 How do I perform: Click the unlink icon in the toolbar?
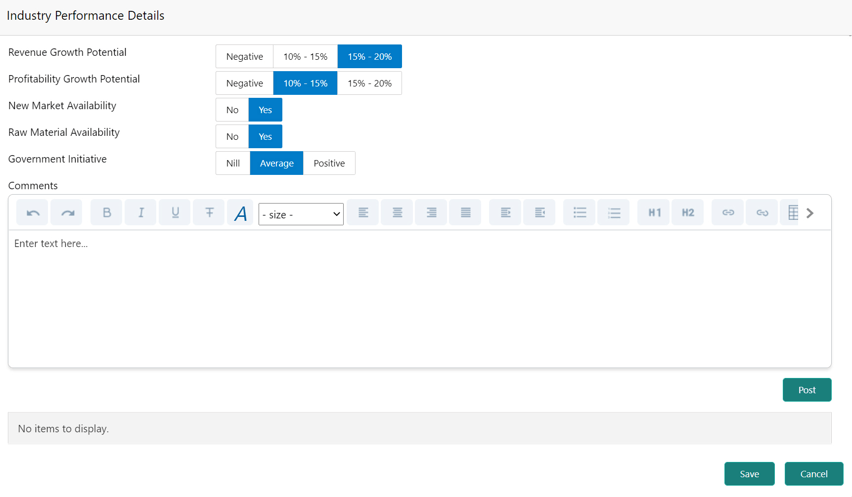pos(762,212)
